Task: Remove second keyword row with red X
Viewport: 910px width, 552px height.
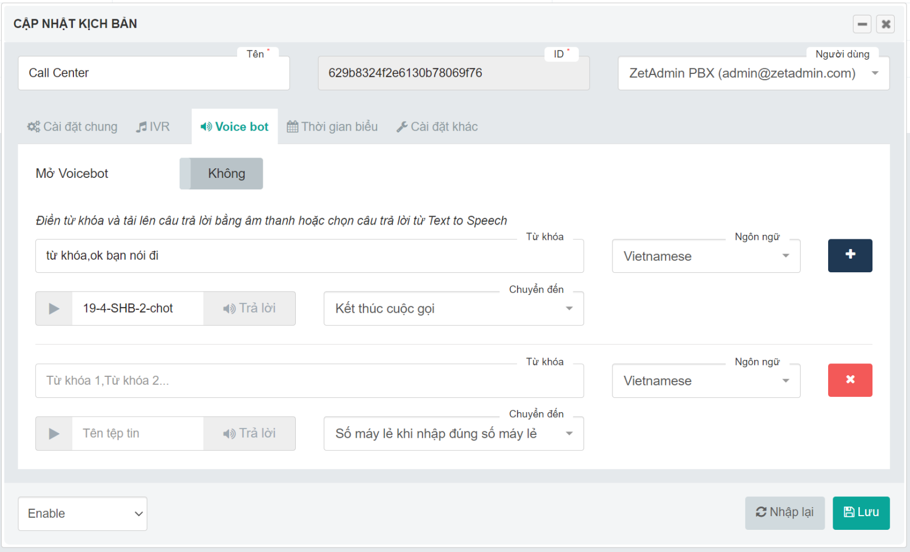Action: 850,380
